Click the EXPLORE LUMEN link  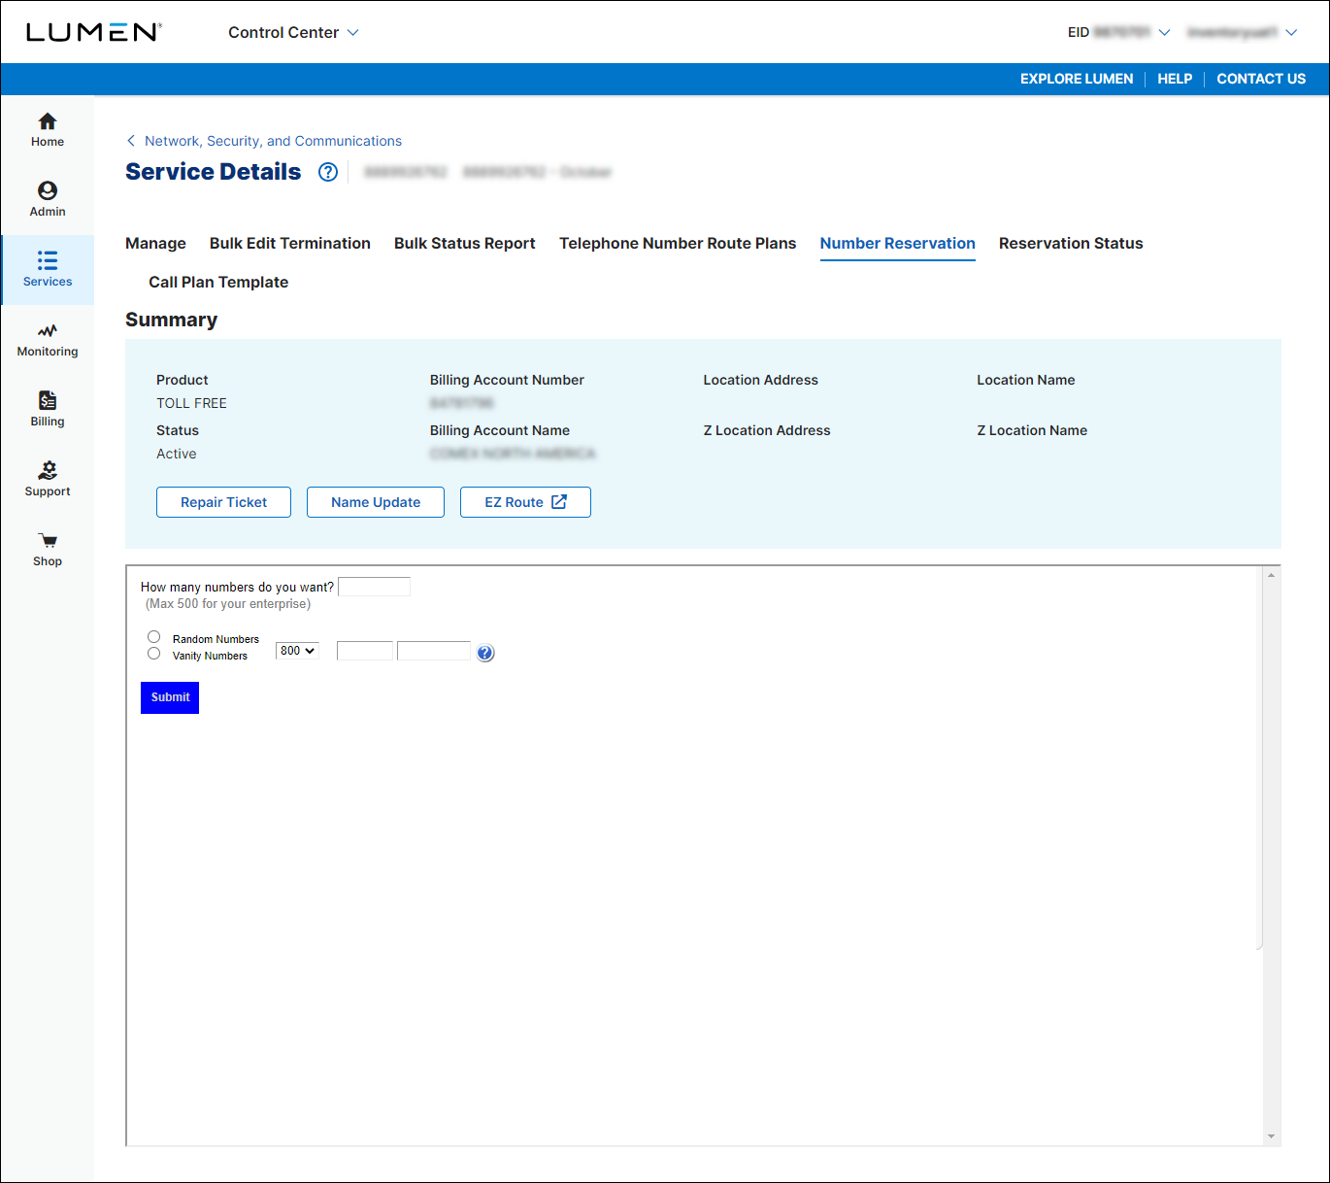coord(1077,79)
